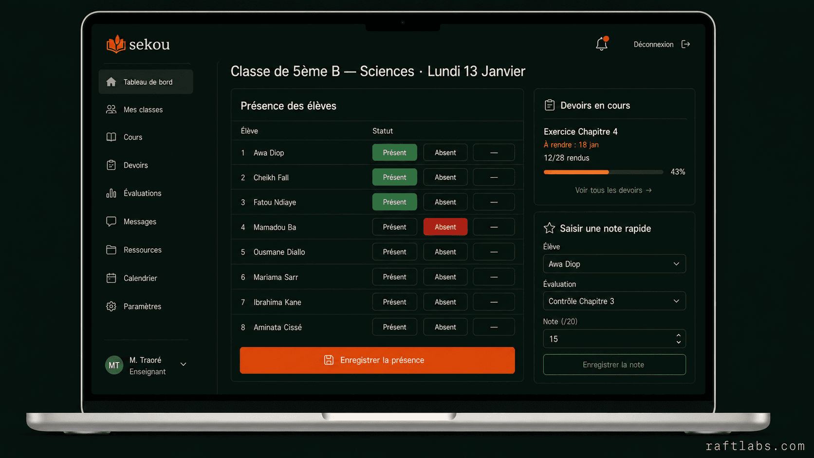
Task: Click the Ressources folder icon
Action: [111, 250]
